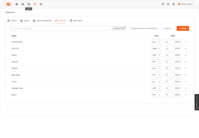The width and height of the screenshot is (199, 138).
Task: Change the unit dropdown for Screw
Action: [x=156, y=81]
